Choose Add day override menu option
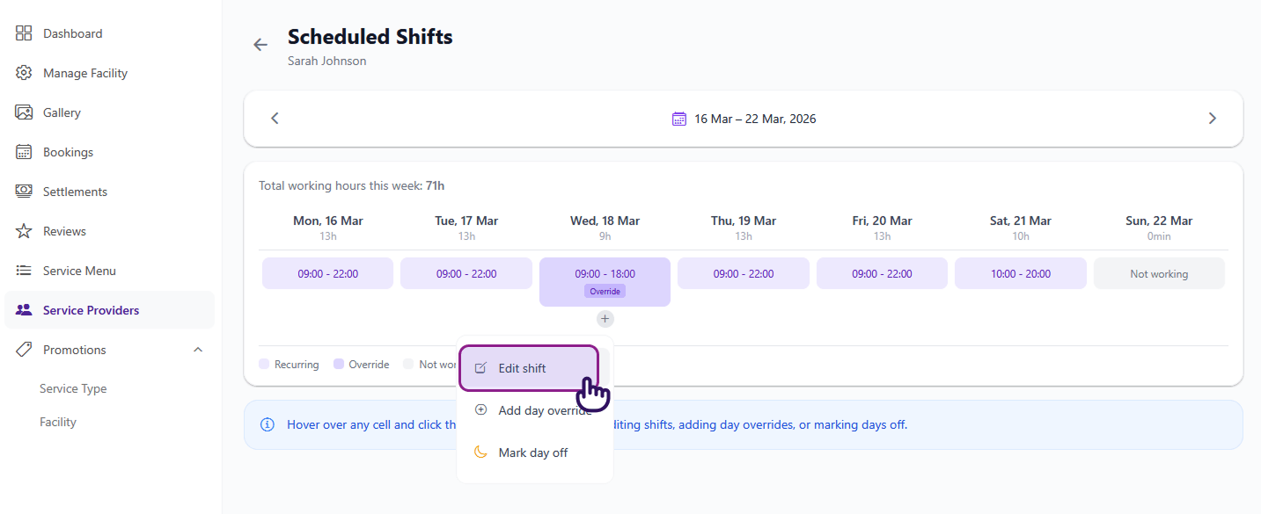Image resolution: width=1261 pixels, height=514 pixels. pyautogui.click(x=544, y=410)
